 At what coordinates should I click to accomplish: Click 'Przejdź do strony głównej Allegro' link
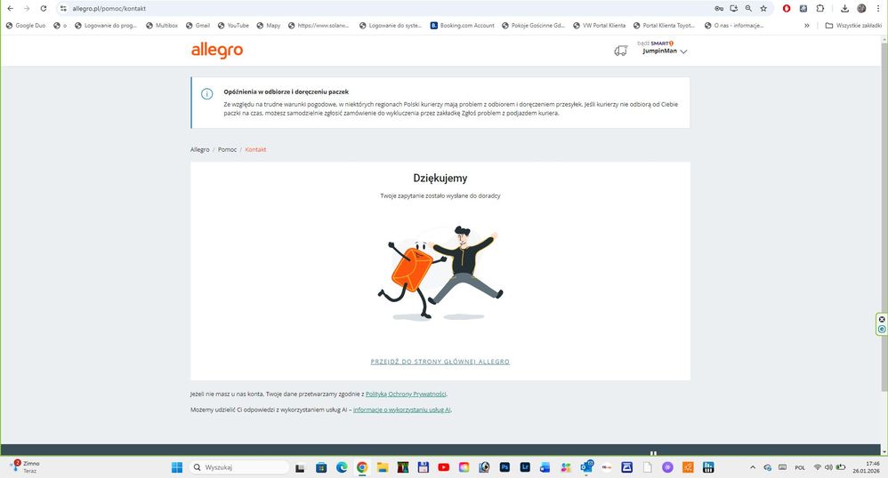(440, 362)
